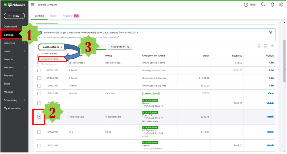Open Mileage in the sidebar
This screenshot has height=154, width=287.
pyautogui.click(x=8, y=92)
